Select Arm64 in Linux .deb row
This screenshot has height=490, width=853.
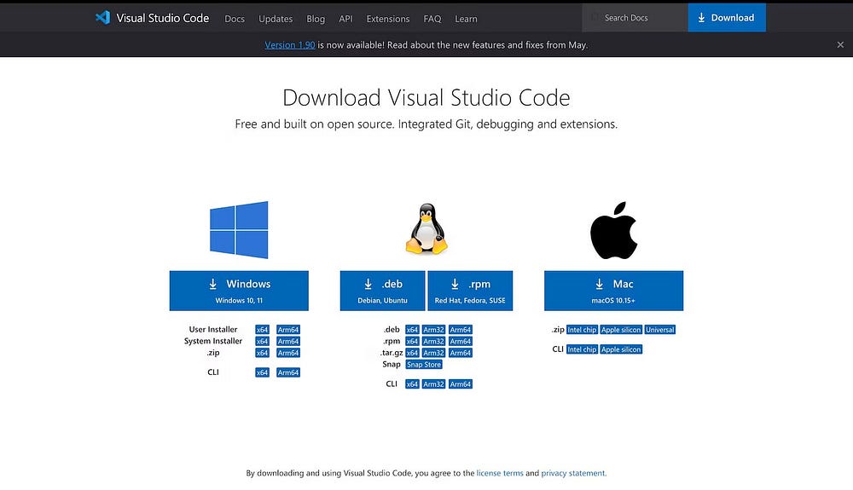[461, 330]
